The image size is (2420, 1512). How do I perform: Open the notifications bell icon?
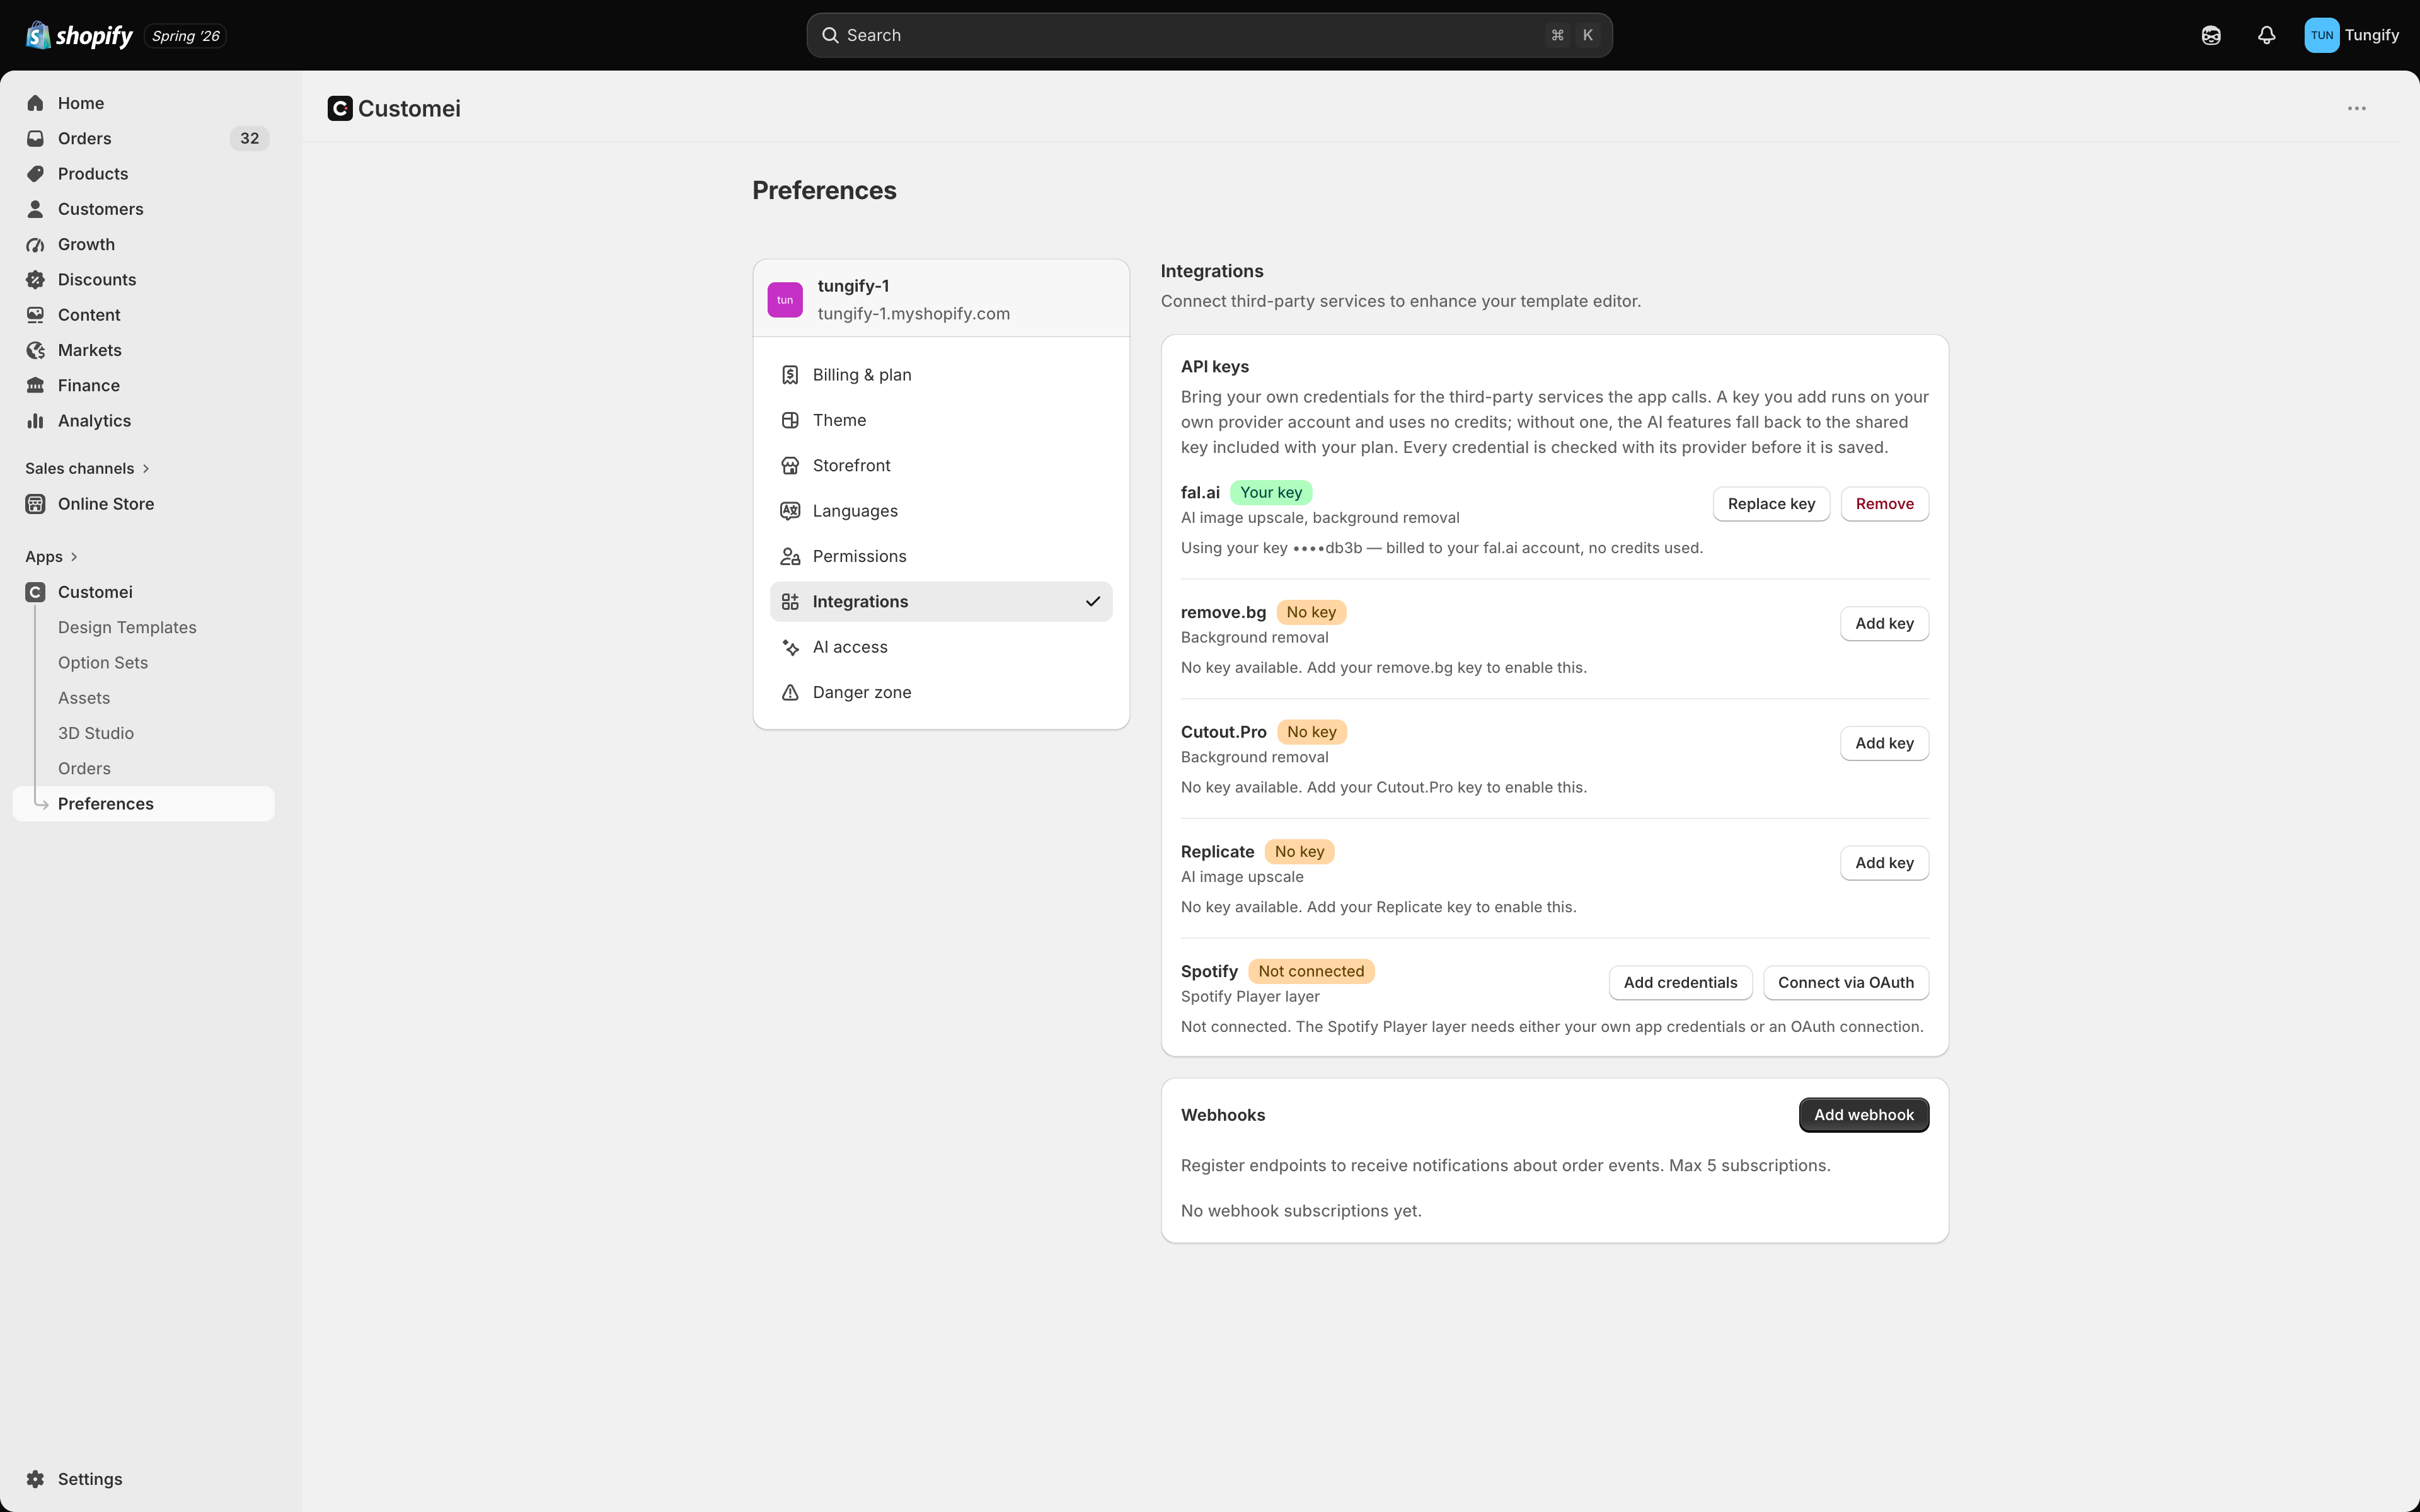[x=2267, y=35]
